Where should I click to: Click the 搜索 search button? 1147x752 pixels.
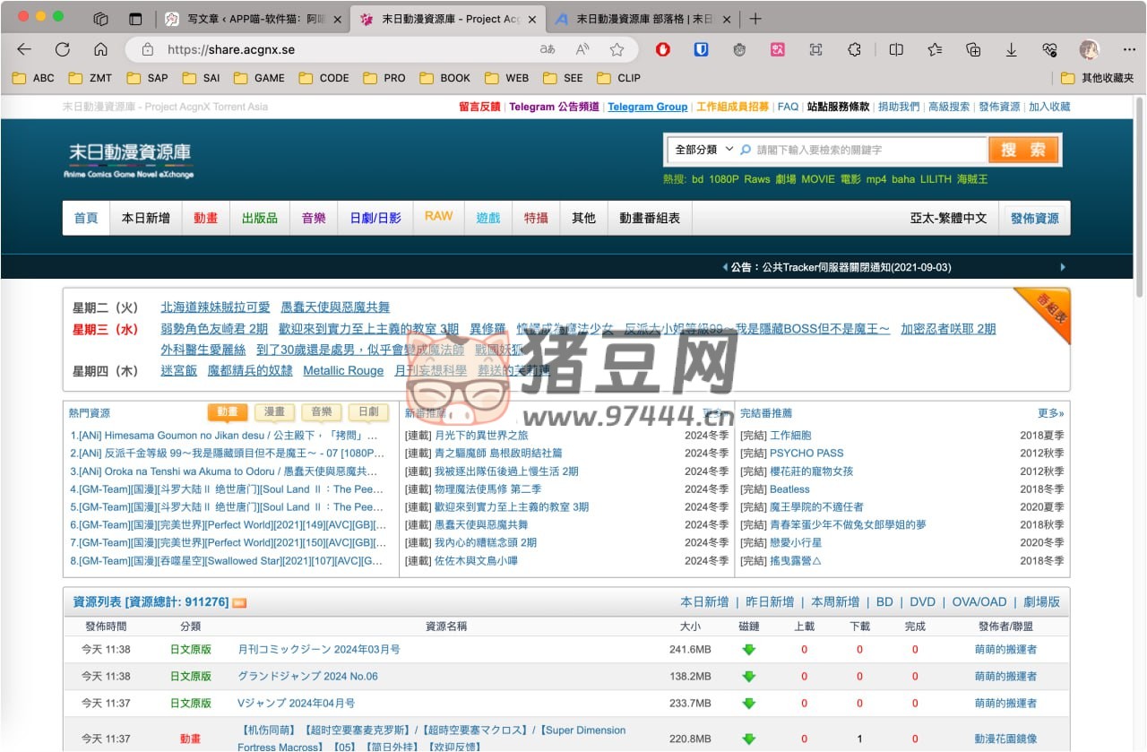click(1023, 150)
